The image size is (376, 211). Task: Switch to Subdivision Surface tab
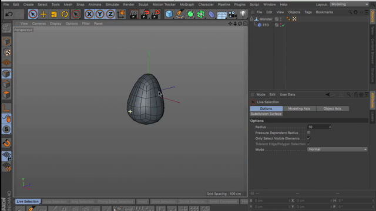click(x=266, y=114)
